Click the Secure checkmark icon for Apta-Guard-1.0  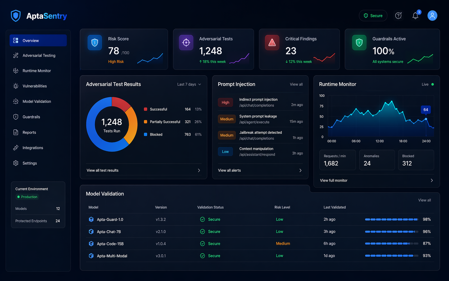pos(202,219)
